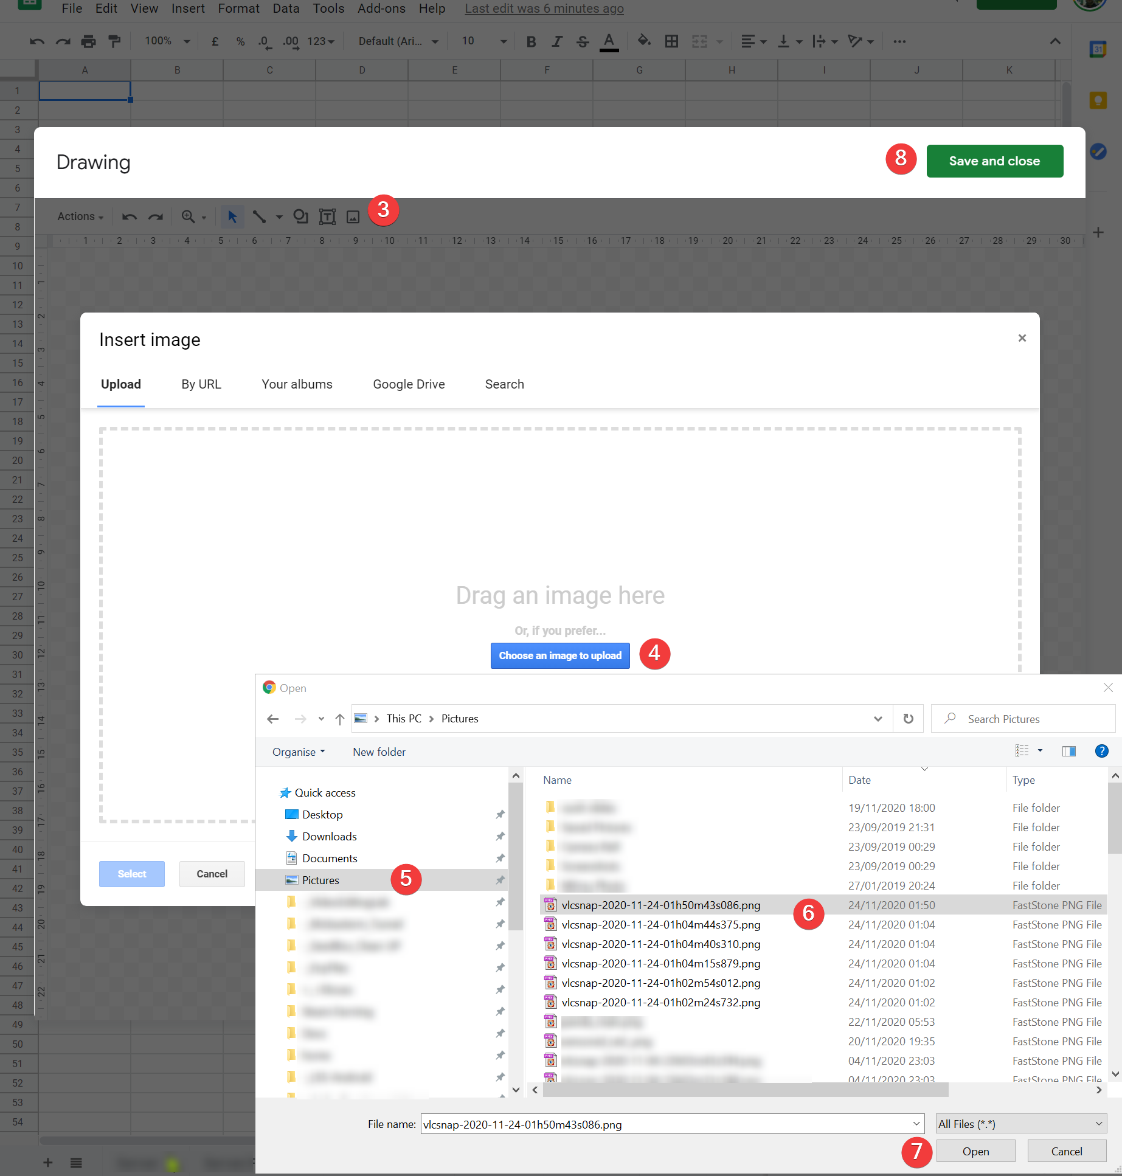Open the All Files type filter dropdown
The width and height of the screenshot is (1122, 1176).
[x=1020, y=1124]
